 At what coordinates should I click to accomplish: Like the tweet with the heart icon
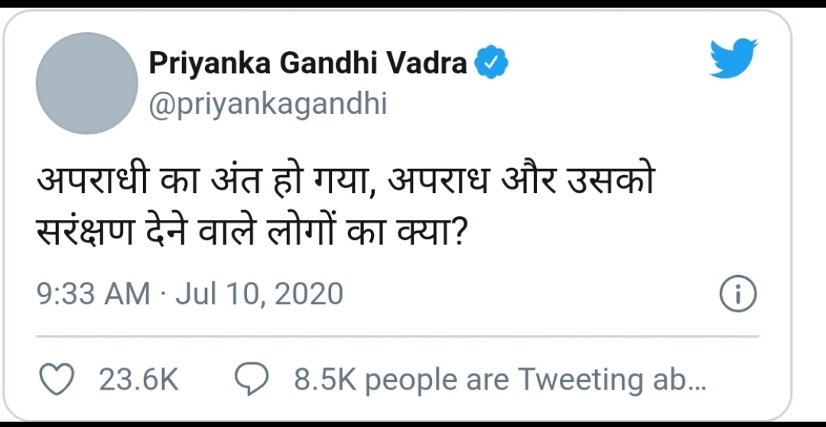click(x=56, y=380)
